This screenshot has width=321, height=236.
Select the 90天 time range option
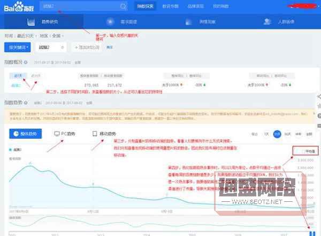coord(288,134)
